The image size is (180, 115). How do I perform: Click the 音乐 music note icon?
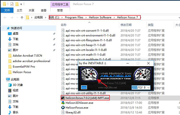click(10, 112)
